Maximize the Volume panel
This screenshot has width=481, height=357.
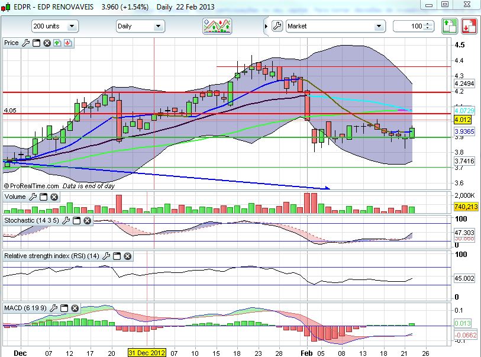[x=44, y=197]
